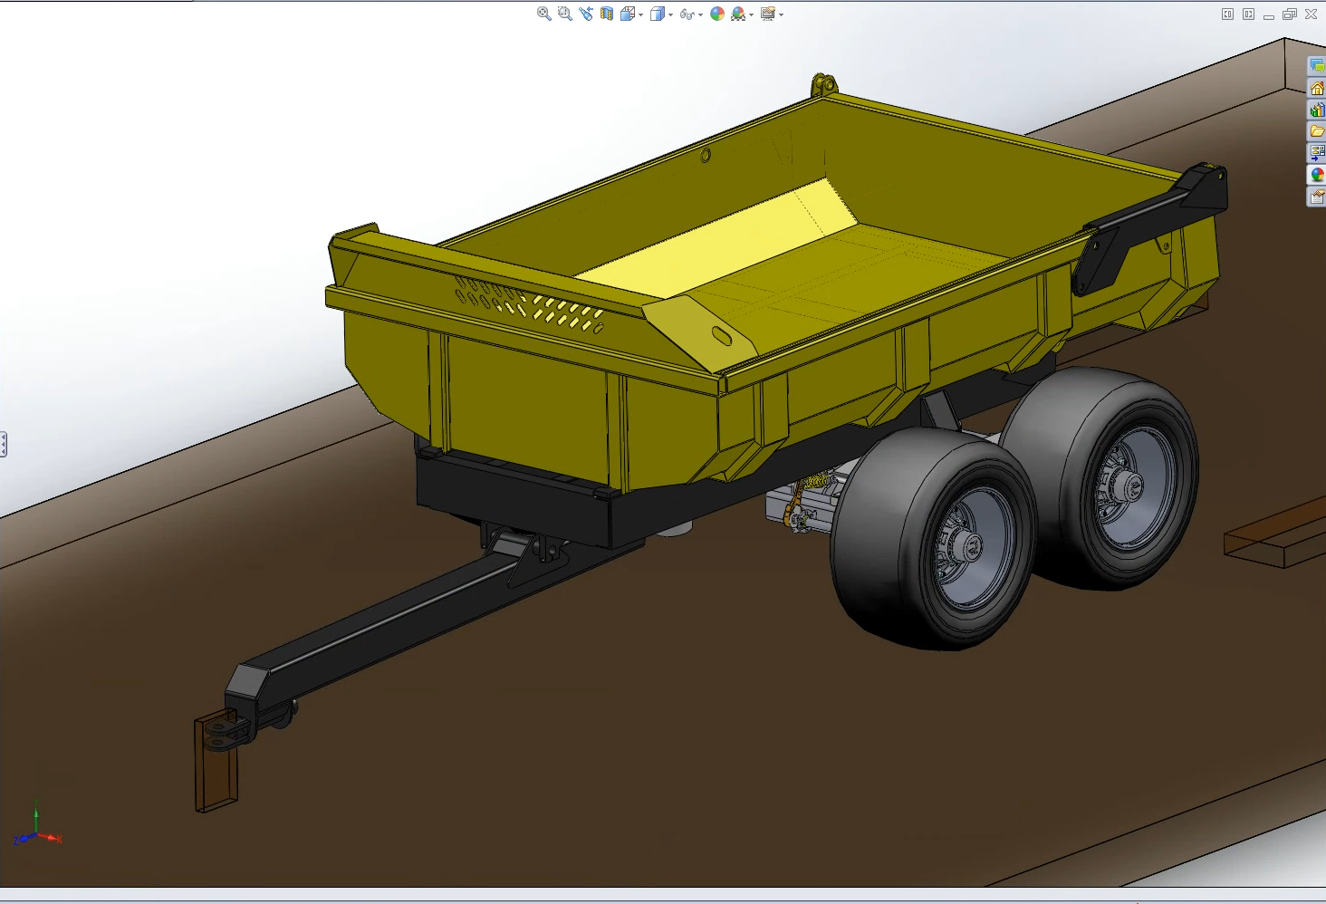This screenshot has width=1326, height=904.
Task: Return to the Previous View
Action: point(586,14)
